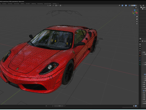
Task: Open the gizmo options dropdown arrow
Action: (x=124, y=5)
